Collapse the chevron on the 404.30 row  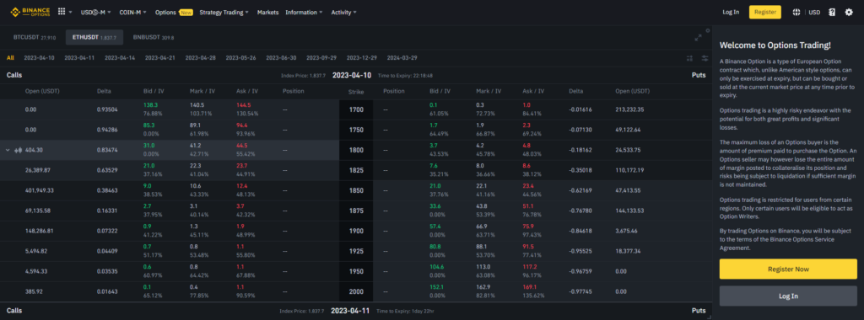8,150
